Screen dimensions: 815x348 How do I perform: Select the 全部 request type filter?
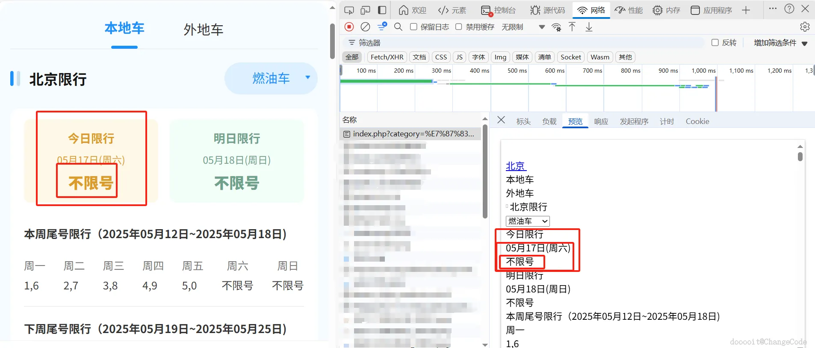[352, 57]
